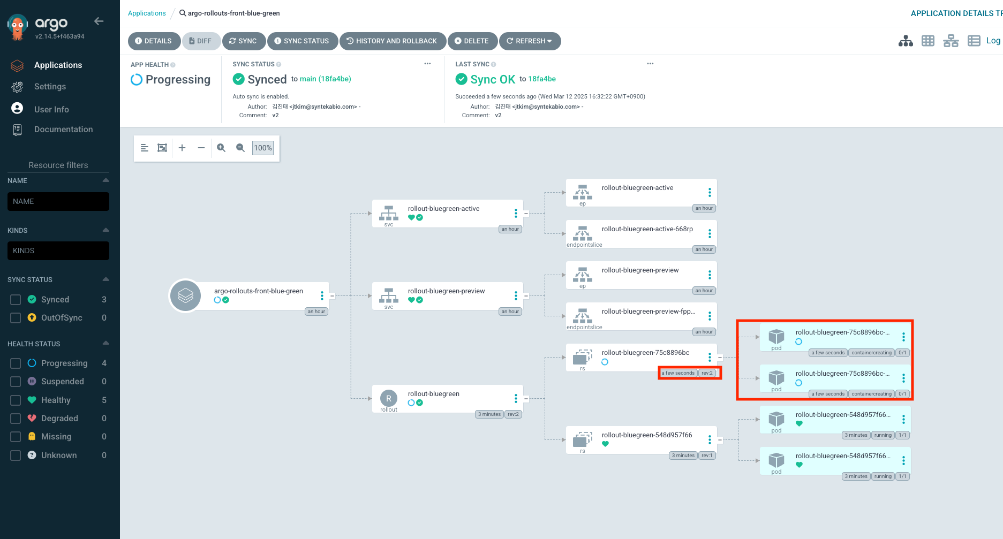Click the compact diff align icon in the graph toolbar
The height and width of the screenshot is (539, 1003).
(145, 148)
